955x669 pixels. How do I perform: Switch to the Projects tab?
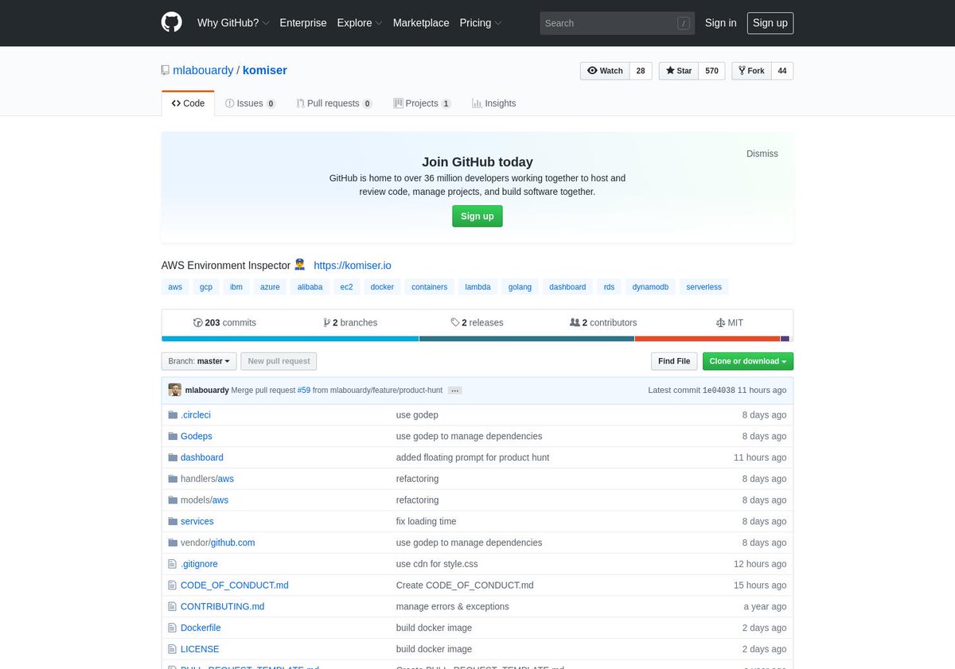422,103
